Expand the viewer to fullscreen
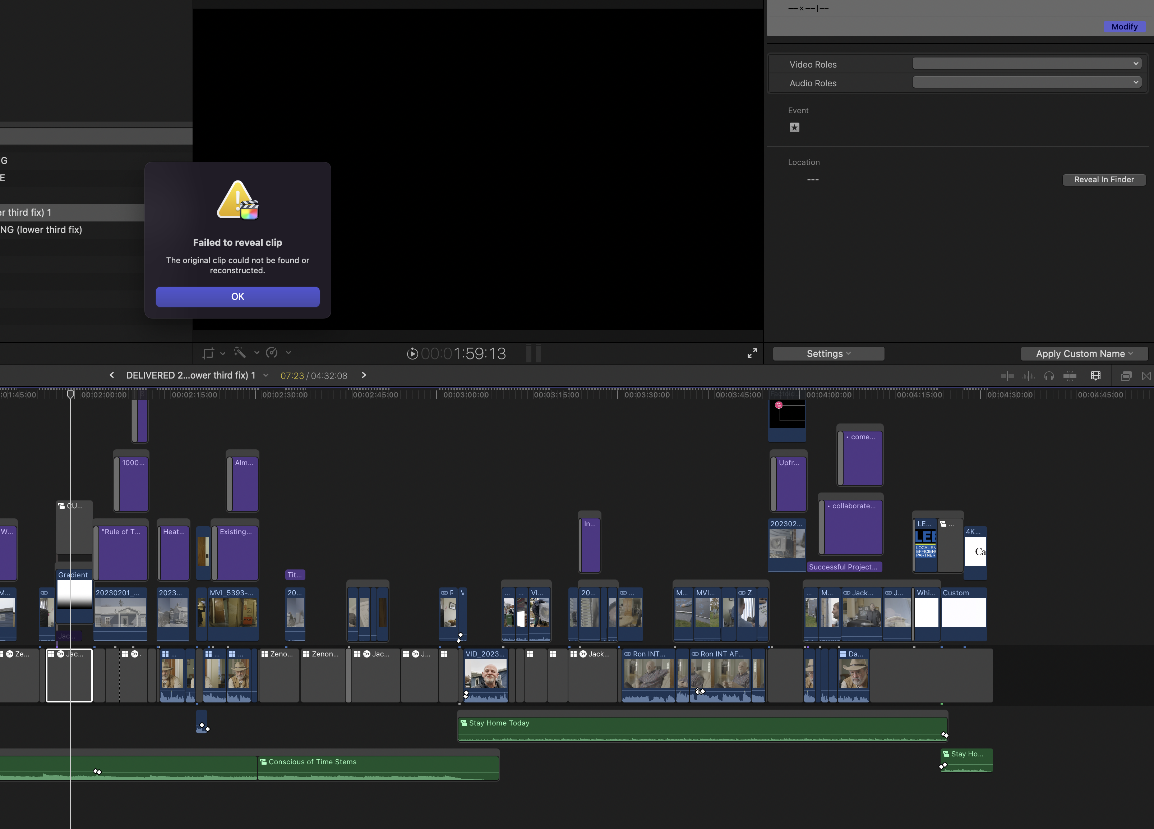1154x829 pixels. [753, 353]
